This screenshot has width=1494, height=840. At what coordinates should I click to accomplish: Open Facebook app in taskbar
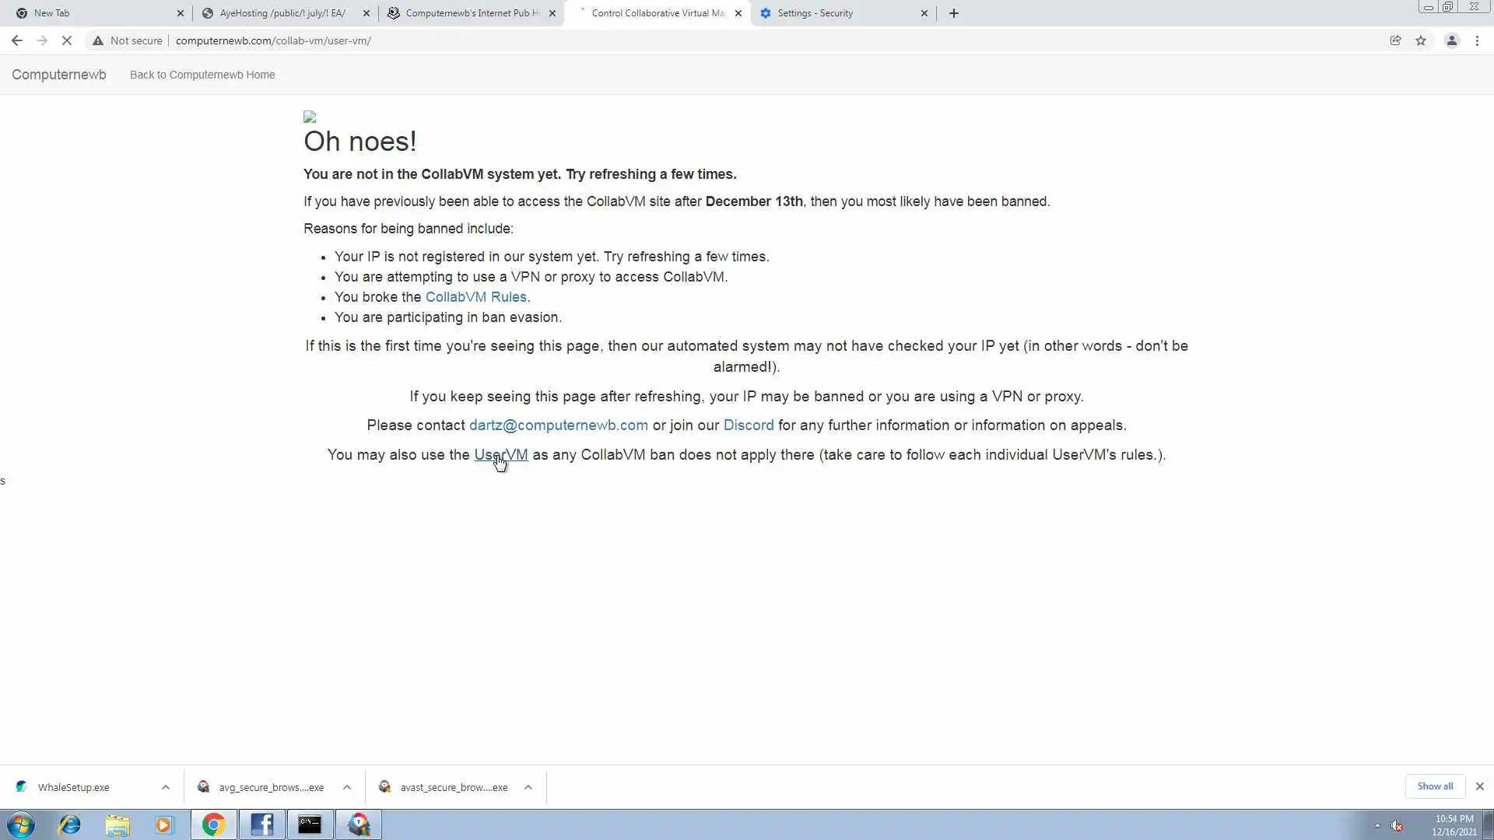pyautogui.click(x=261, y=824)
